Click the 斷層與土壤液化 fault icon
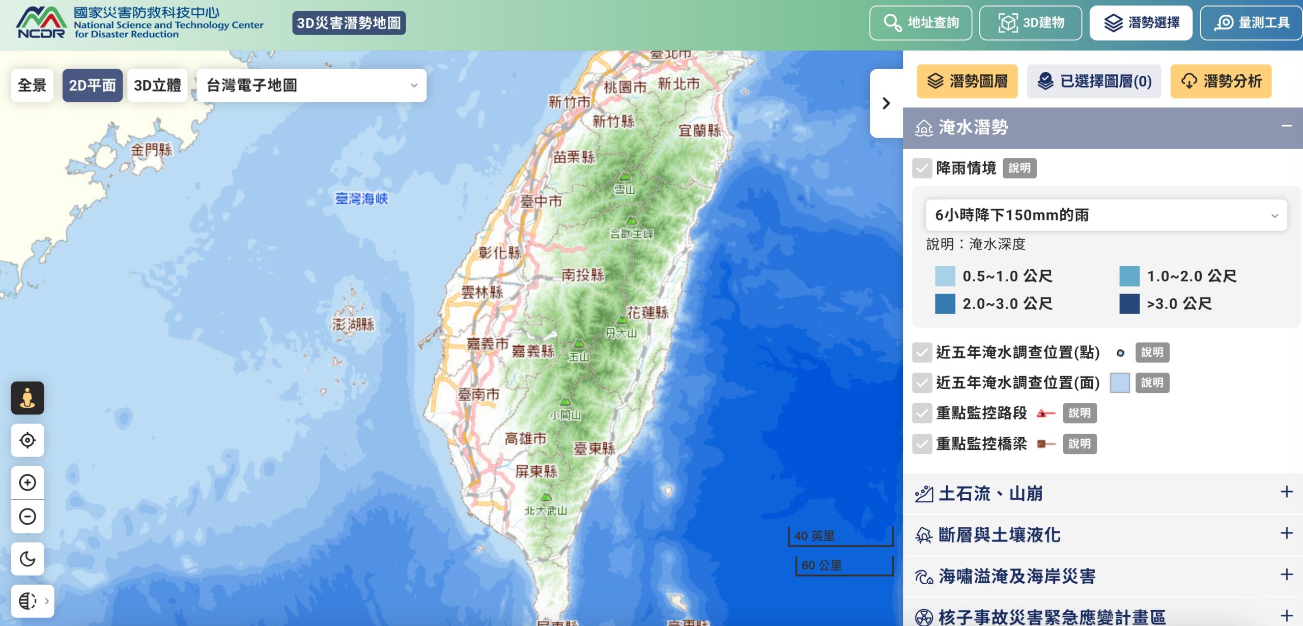The image size is (1303, 626). [x=924, y=535]
